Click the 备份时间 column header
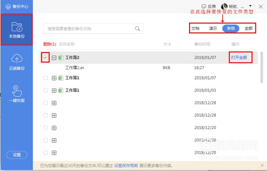The height and width of the screenshot is (171, 267). click(x=202, y=44)
